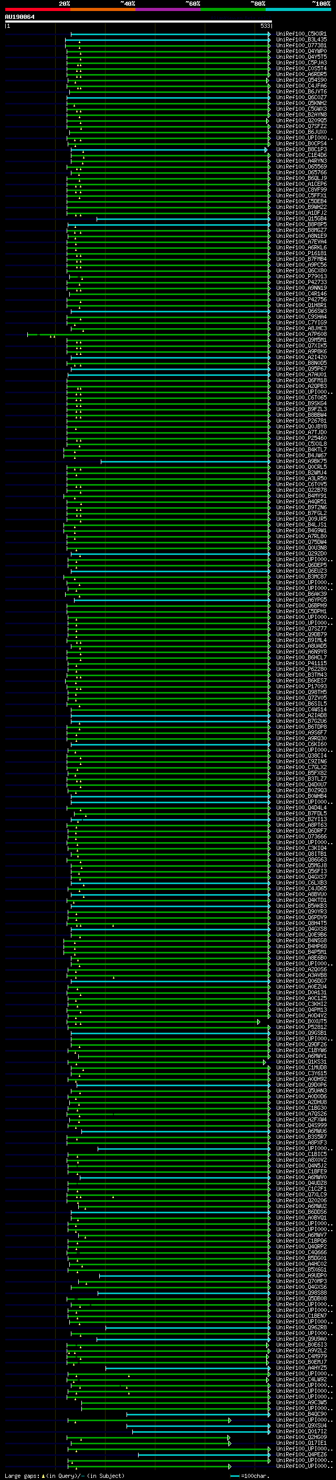Click hit label UniRef100_Q6C0Z7

pyautogui.click(x=301, y=98)
